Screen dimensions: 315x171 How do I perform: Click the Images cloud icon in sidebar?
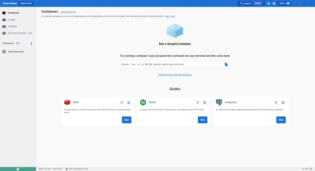(x=4, y=20)
